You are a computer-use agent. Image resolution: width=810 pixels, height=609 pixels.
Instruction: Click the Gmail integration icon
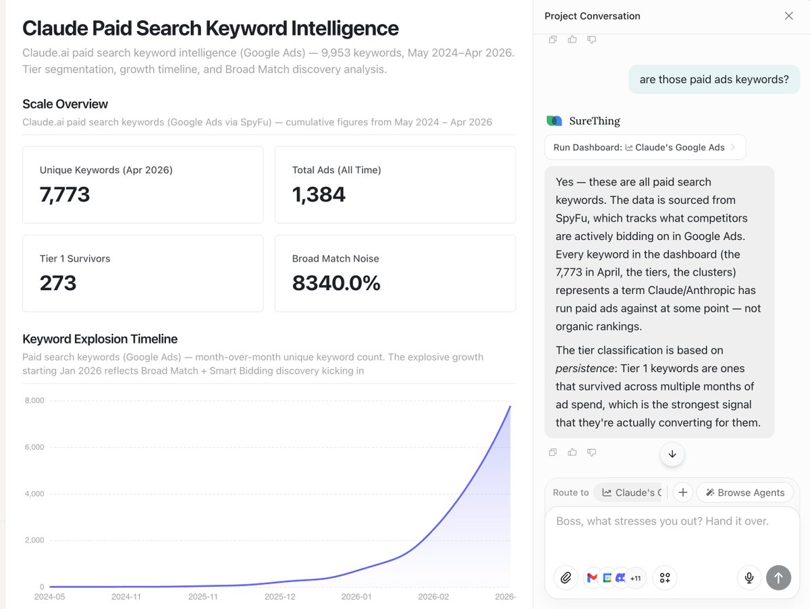click(x=592, y=578)
